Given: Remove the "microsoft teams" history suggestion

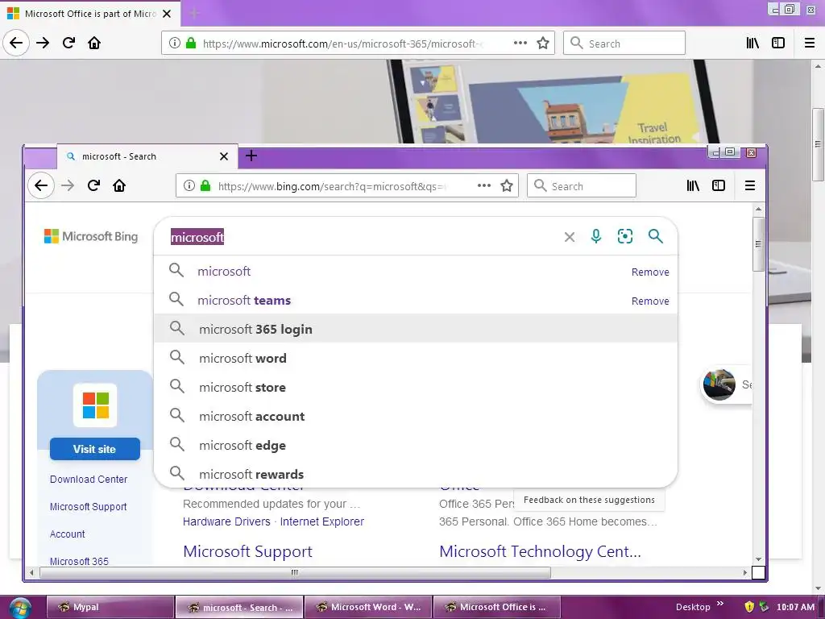Looking at the screenshot, I should pyautogui.click(x=650, y=301).
